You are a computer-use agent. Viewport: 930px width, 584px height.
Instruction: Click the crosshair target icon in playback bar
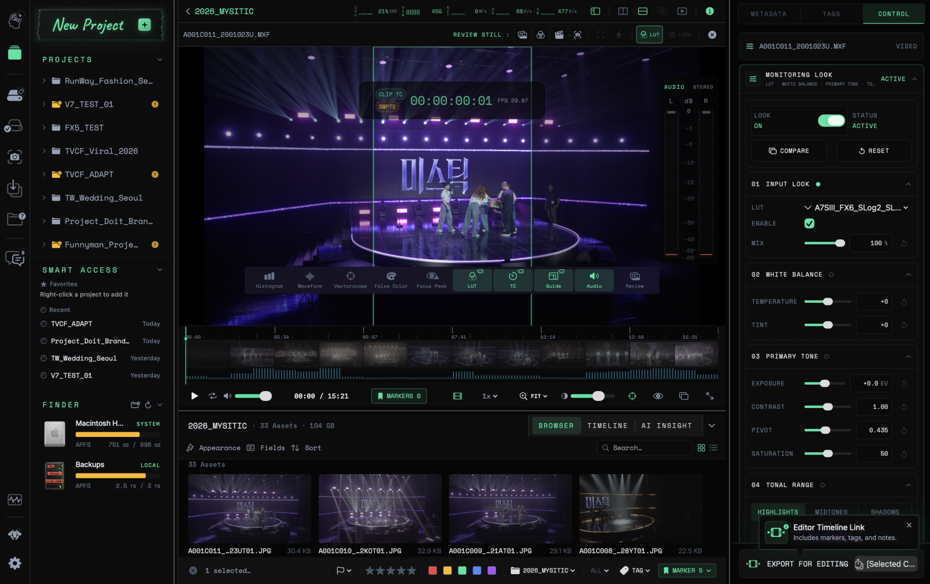pos(632,396)
